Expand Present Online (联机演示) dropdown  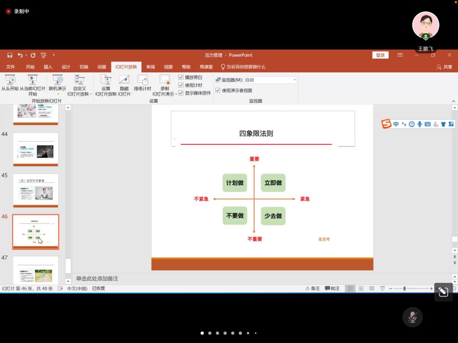click(58, 94)
